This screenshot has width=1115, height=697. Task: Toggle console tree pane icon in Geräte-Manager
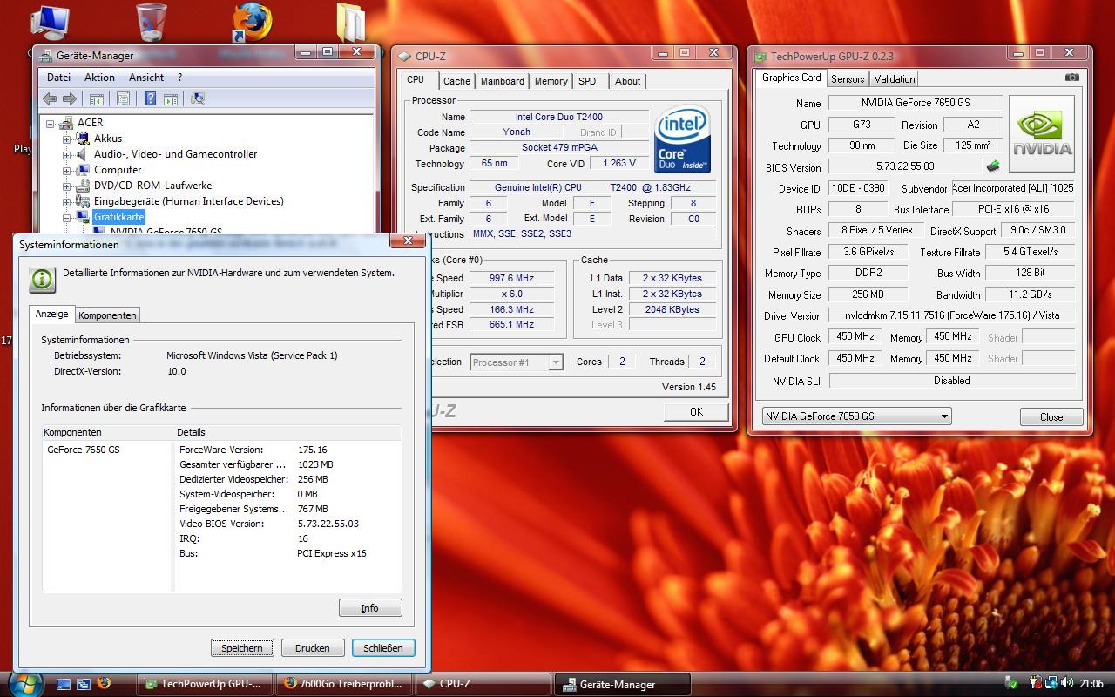(x=97, y=99)
